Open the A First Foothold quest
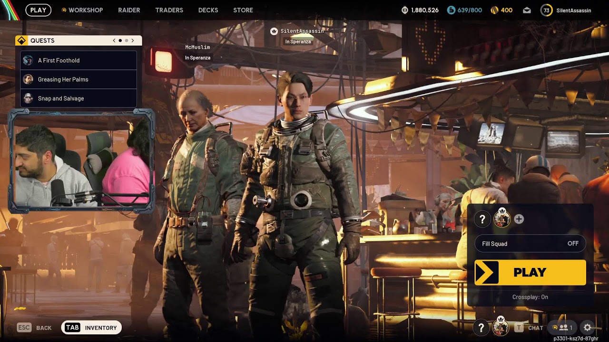609x342 pixels. point(79,60)
